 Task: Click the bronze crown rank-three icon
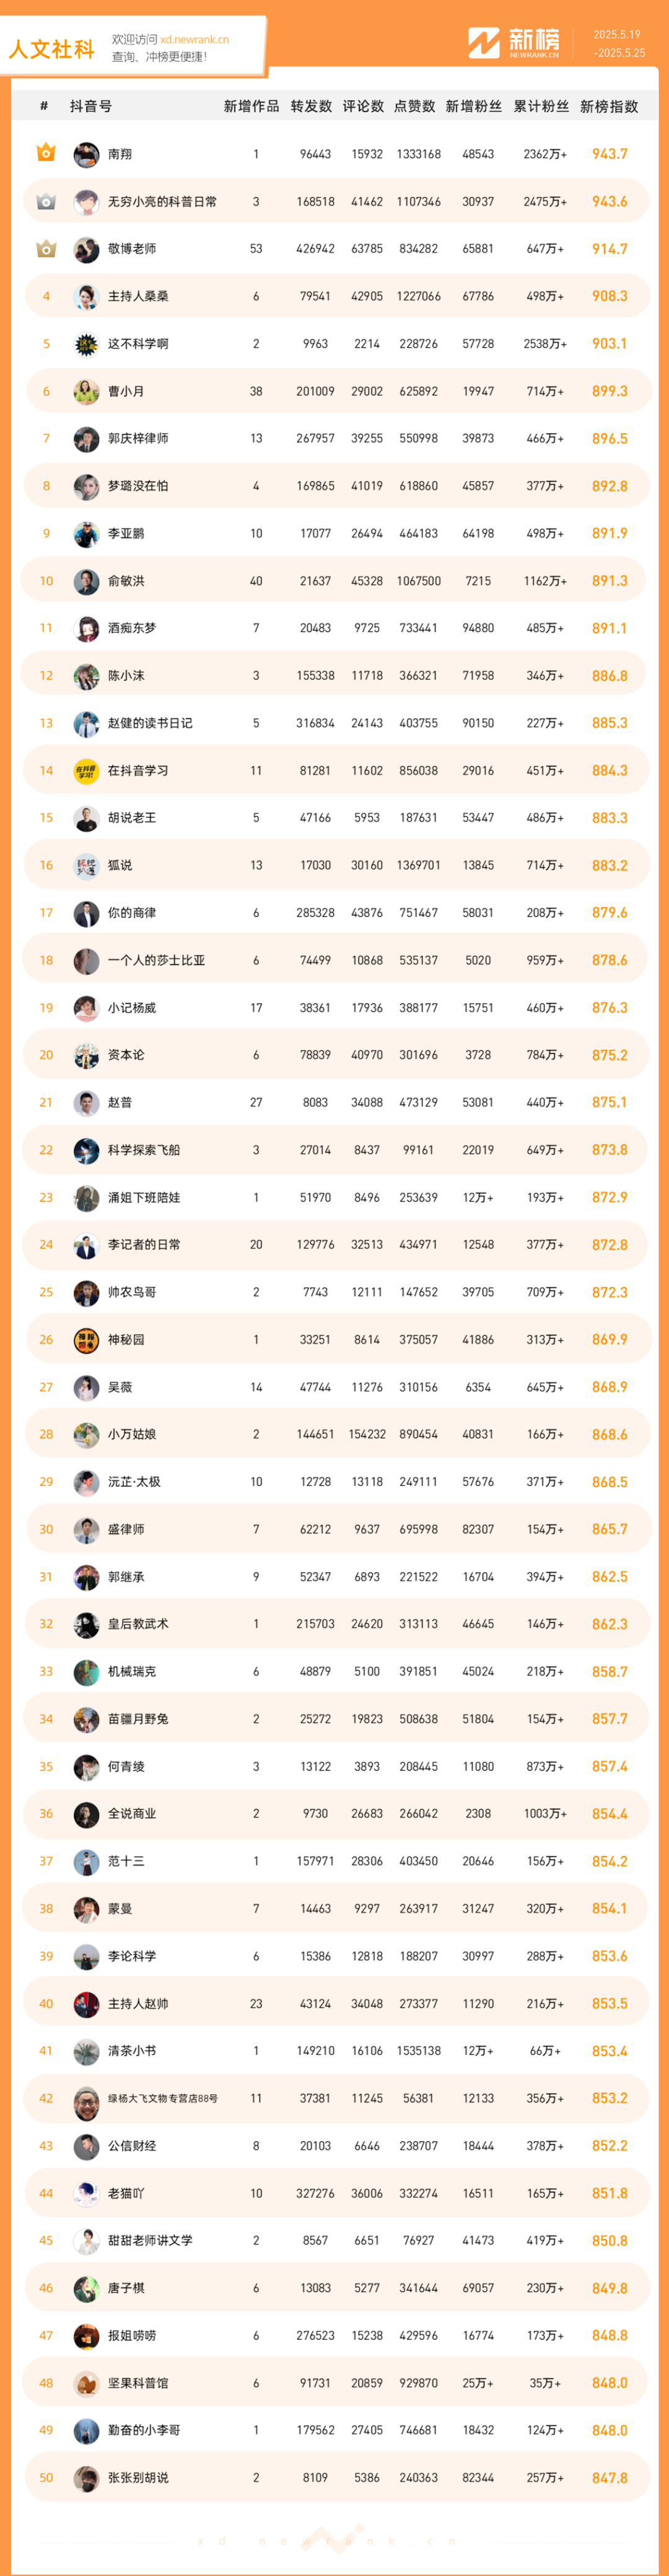46,248
